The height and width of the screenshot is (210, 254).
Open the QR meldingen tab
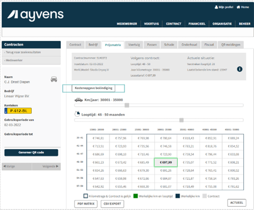click(231, 45)
